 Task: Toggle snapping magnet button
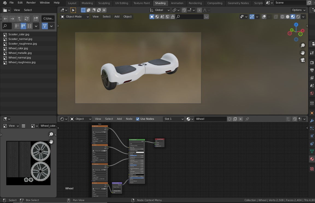click(184, 10)
